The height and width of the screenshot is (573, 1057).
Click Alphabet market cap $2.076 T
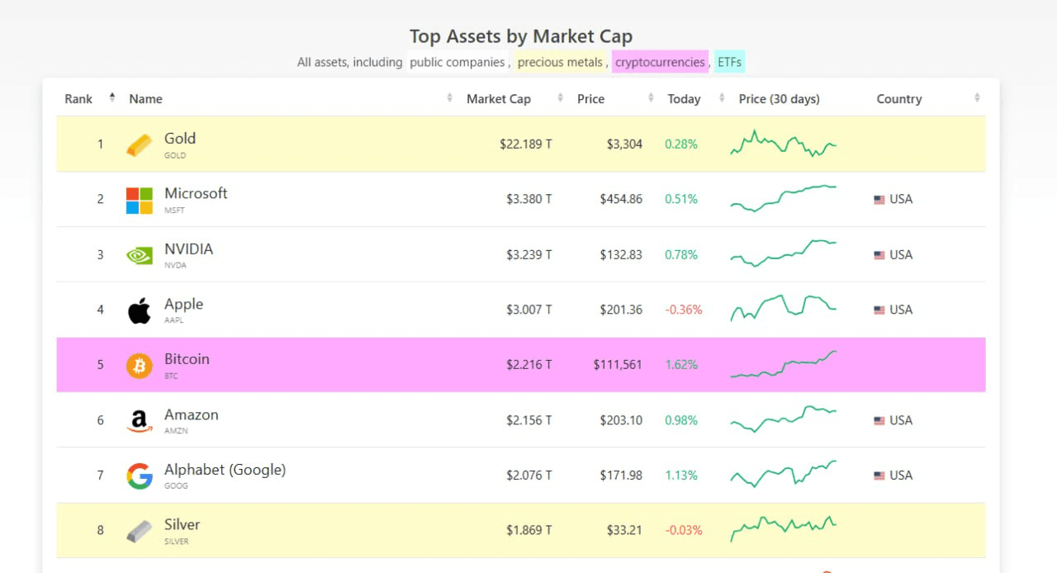(529, 476)
